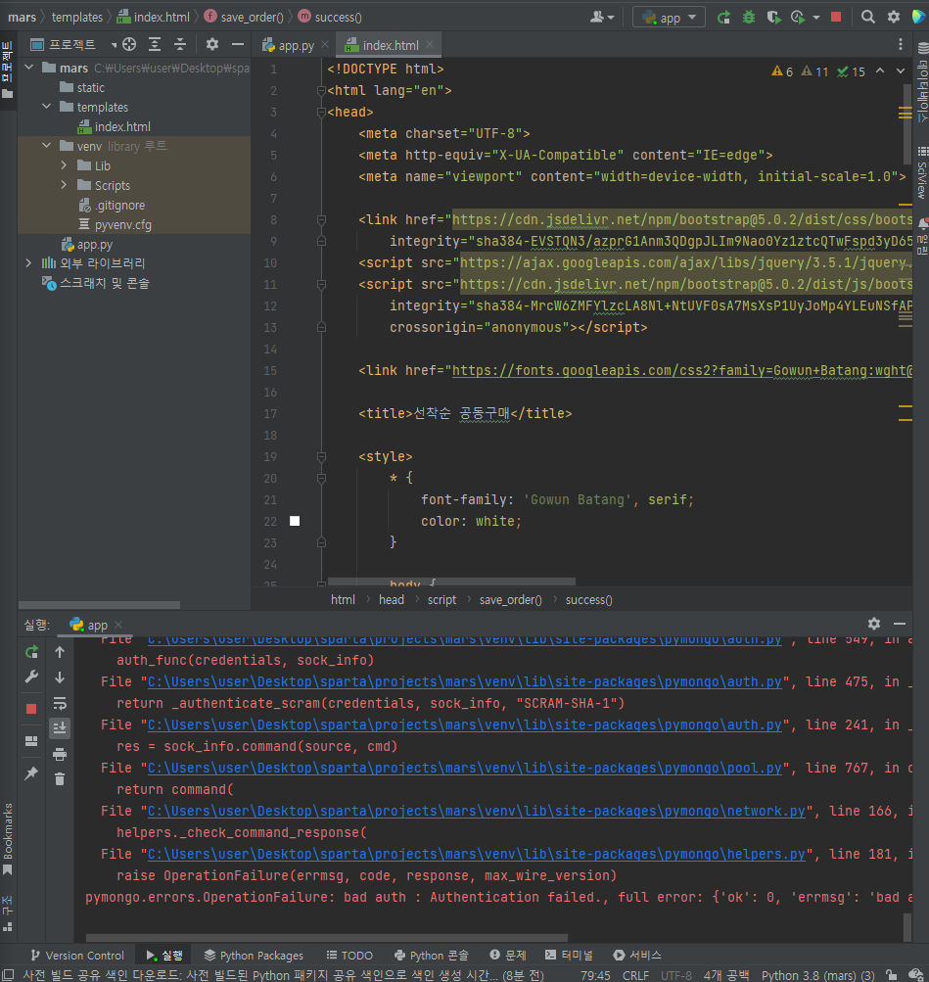929x982 pixels.
Task: Open Version Control tool tab
Action: click(77, 955)
